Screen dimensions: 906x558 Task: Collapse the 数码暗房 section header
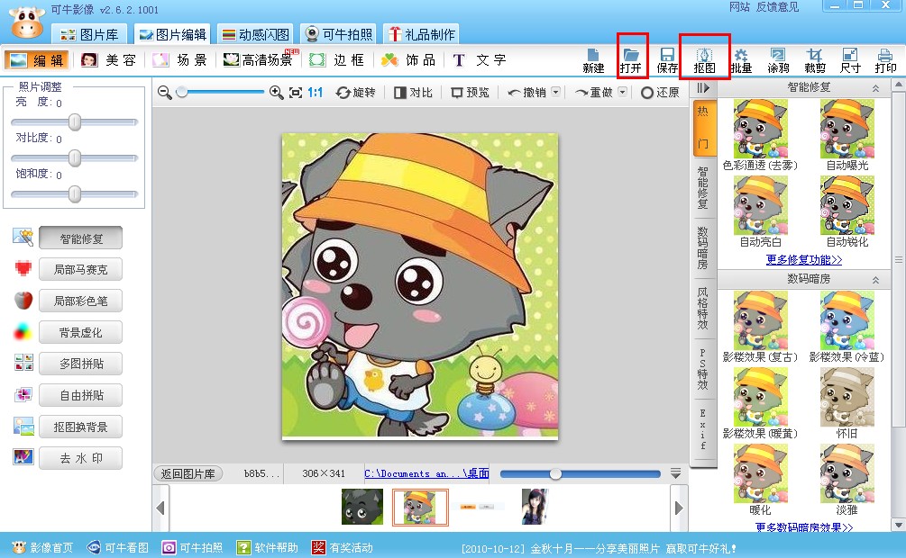click(x=875, y=280)
